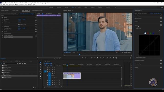Click Mark Out in the Program Monitor
The width and height of the screenshot is (164, 92).
[x=88, y=58]
